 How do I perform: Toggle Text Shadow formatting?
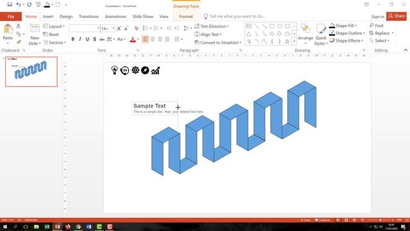[x=94, y=39]
